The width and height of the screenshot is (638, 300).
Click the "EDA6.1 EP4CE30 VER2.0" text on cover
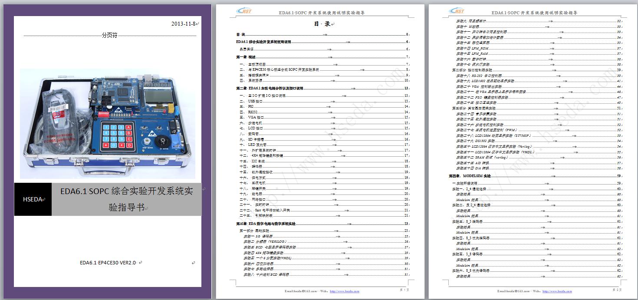[x=108, y=263]
